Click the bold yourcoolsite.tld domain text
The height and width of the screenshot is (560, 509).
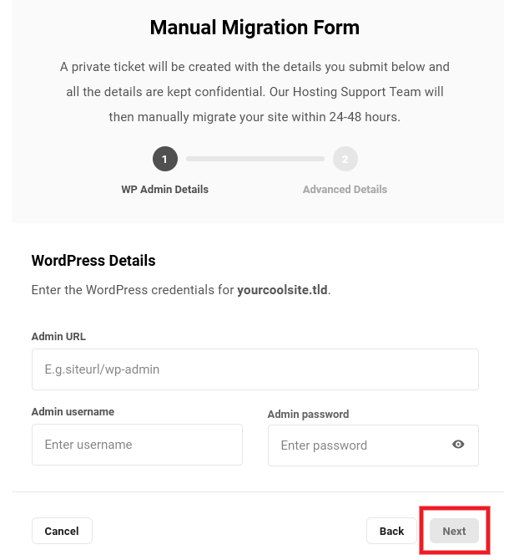[x=282, y=291]
